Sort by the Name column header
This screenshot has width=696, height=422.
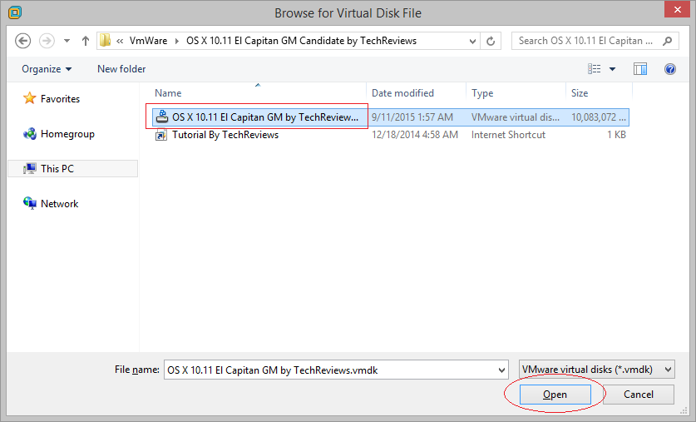click(x=168, y=93)
